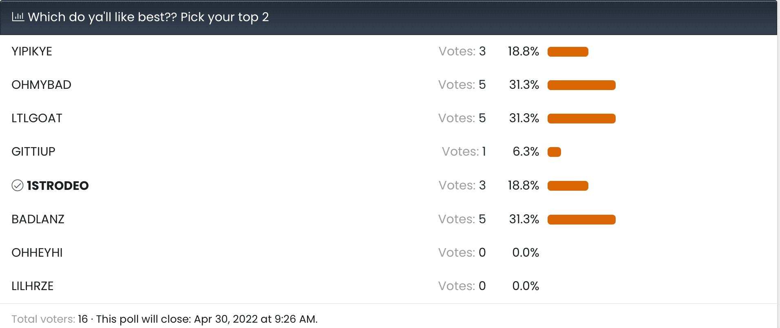Choose the LTLGOAT option label
780x328 pixels.
37,118
